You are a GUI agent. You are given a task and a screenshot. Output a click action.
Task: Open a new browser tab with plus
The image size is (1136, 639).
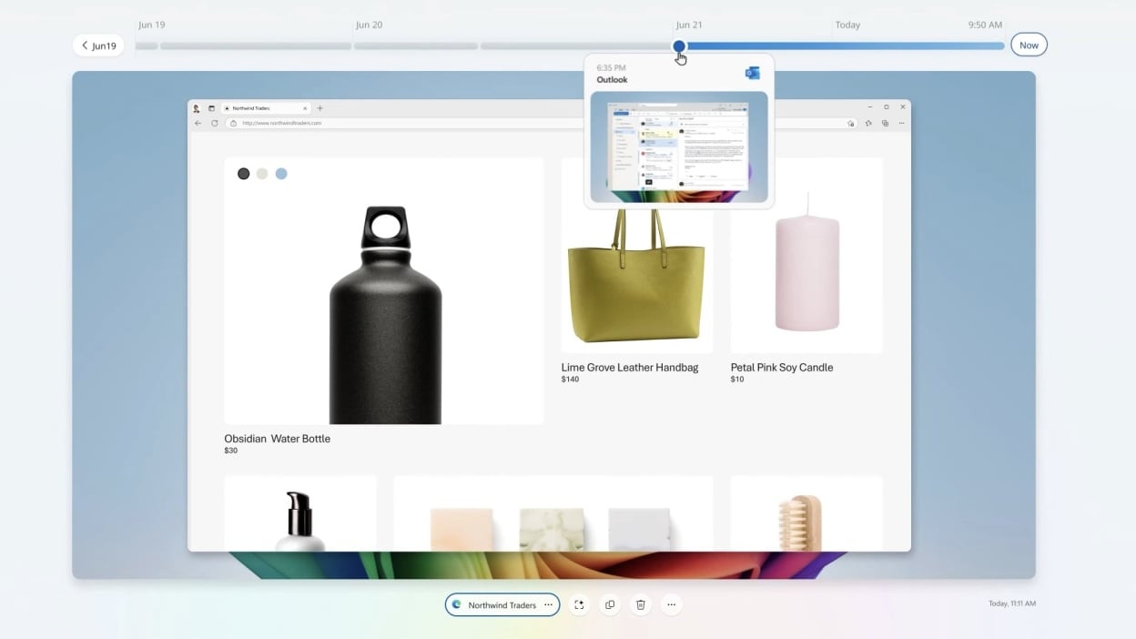click(x=319, y=108)
